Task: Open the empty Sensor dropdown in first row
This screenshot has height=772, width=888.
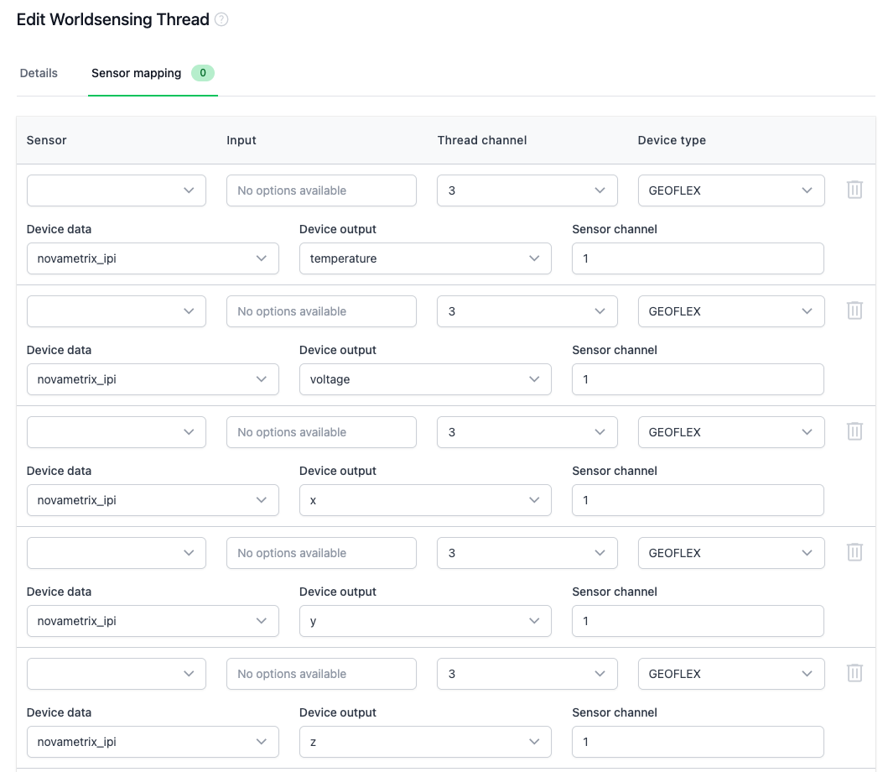Action: tap(116, 190)
